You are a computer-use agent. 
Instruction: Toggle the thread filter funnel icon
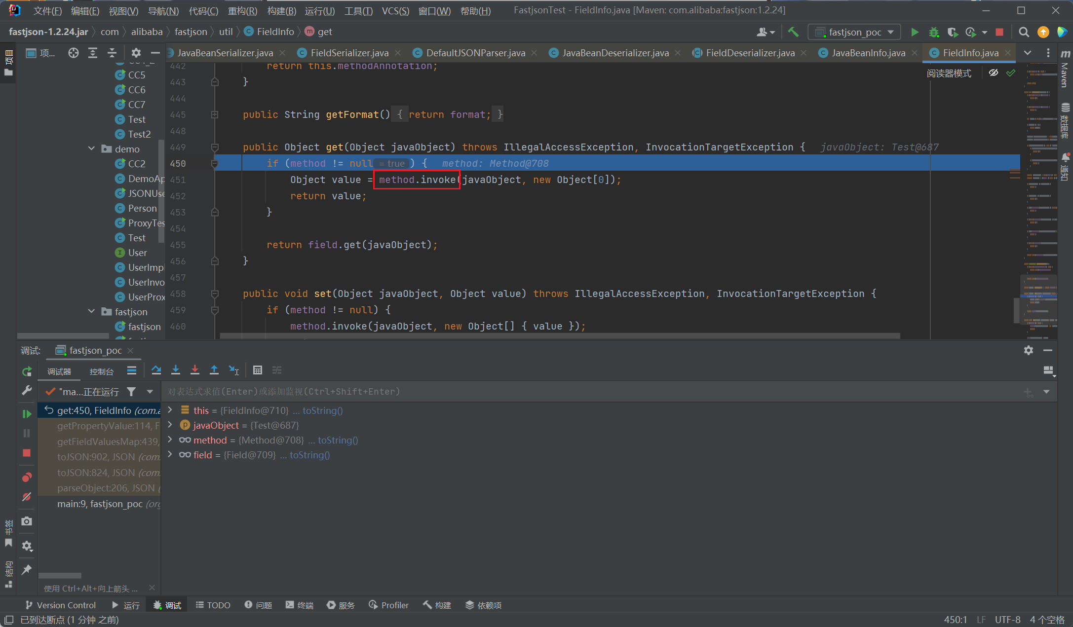(x=131, y=392)
